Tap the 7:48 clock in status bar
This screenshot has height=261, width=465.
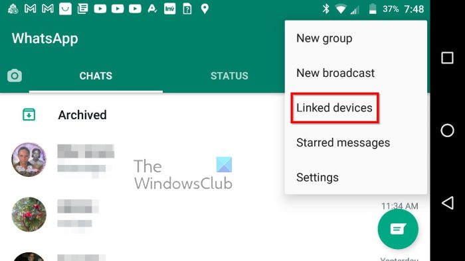click(x=414, y=9)
